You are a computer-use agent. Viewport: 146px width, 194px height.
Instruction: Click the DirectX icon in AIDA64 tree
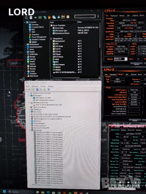pyautogui.click(x=28, y=61)
